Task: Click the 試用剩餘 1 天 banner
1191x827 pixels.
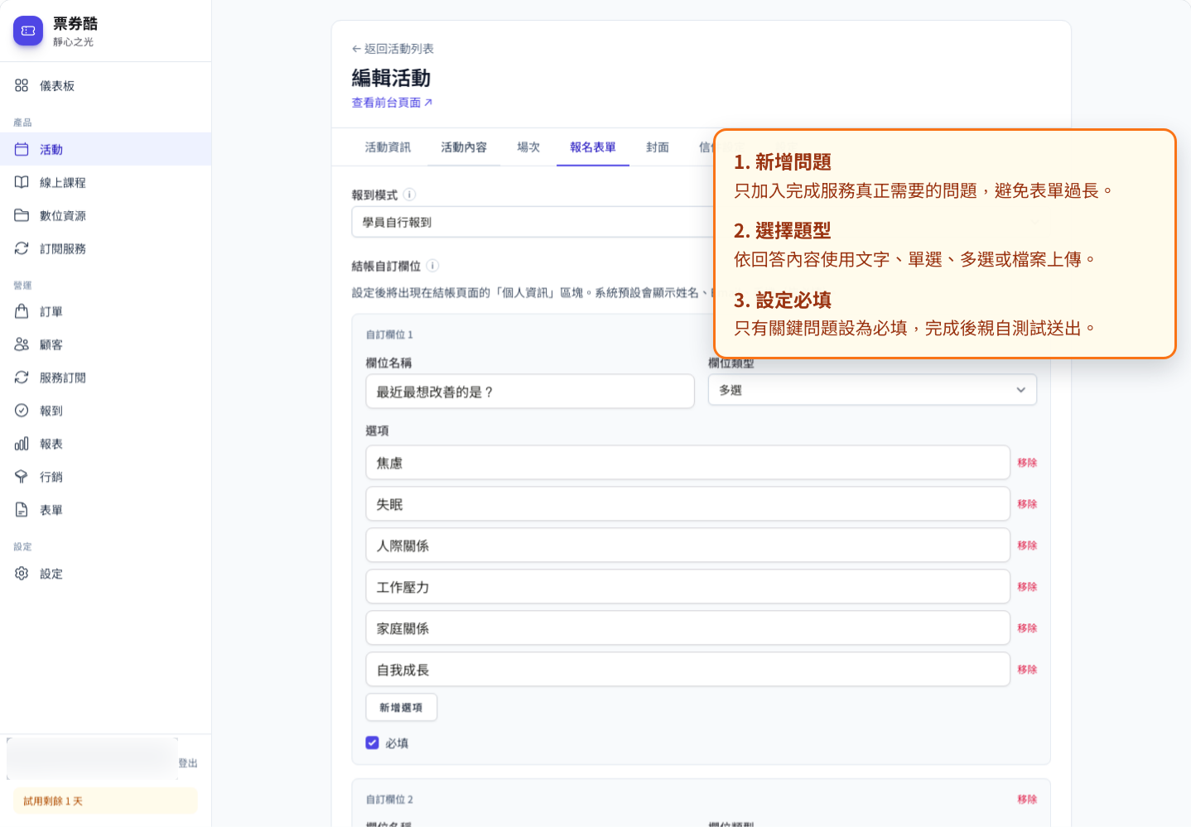Action: point(105,801)
